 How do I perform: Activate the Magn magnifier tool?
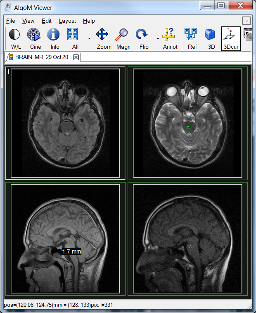click(x=123, y=39)
